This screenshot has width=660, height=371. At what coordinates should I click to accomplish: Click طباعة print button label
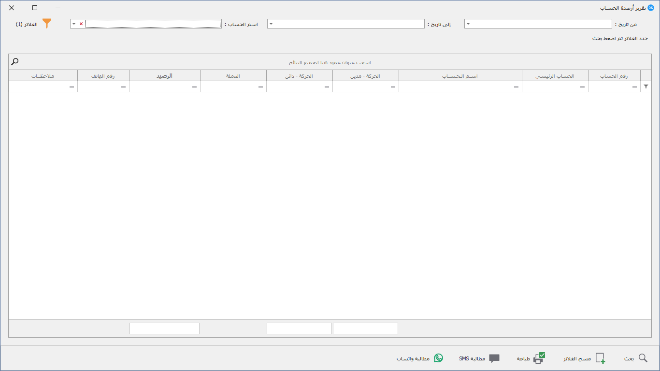[524, 359]
